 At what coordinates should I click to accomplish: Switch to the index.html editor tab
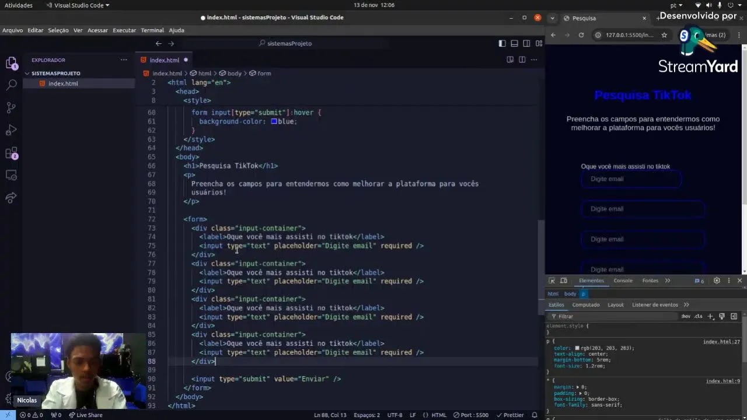click(165, 60)
